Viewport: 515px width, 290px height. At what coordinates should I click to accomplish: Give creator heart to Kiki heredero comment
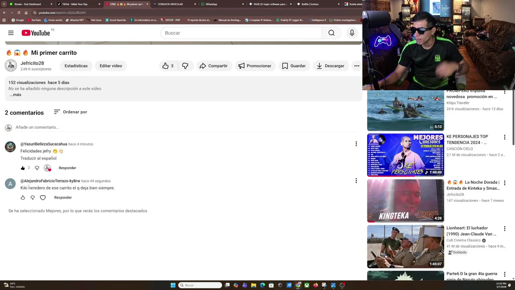pos(43,198)
